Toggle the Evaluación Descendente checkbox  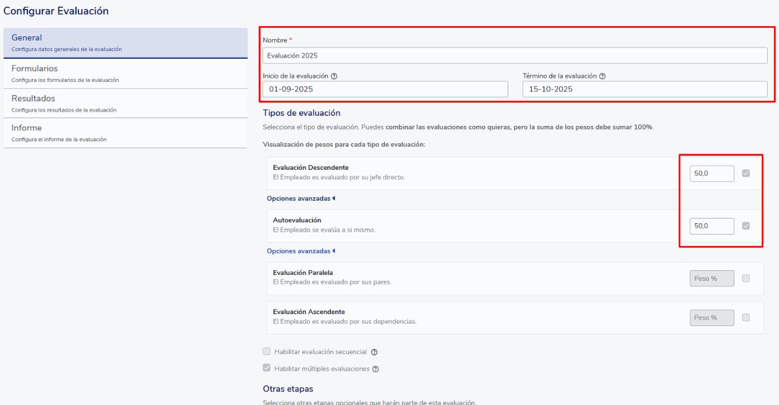tap(746, 173)
